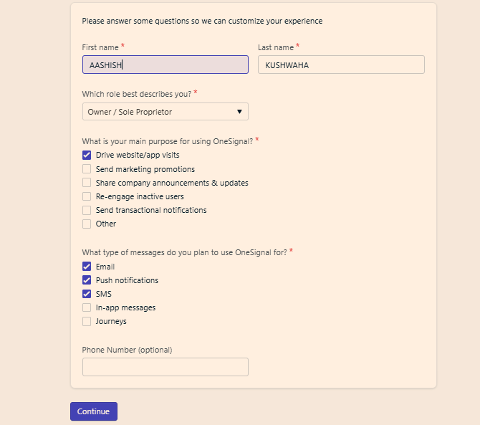Tick the Journeys checkbox
The image size is (480, 425).
(x=87, y=321)
